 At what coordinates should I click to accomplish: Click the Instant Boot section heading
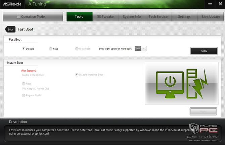point(15,63)
